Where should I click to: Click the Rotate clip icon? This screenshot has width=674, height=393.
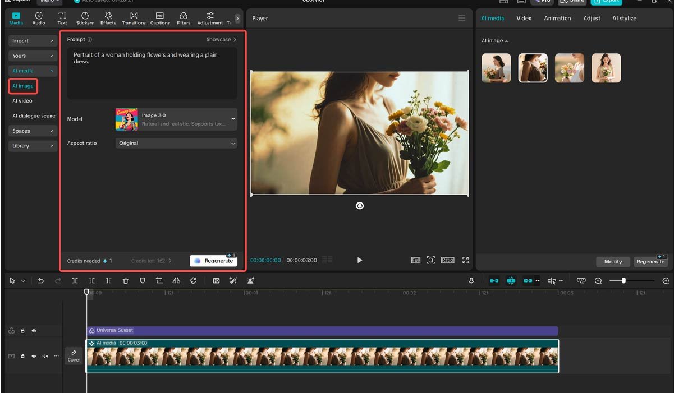pyautogui.click(x=194, y=281)
